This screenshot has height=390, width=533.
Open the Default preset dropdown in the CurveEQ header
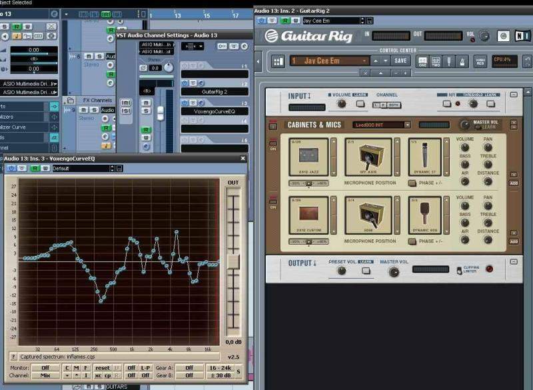tap(112, 168)
